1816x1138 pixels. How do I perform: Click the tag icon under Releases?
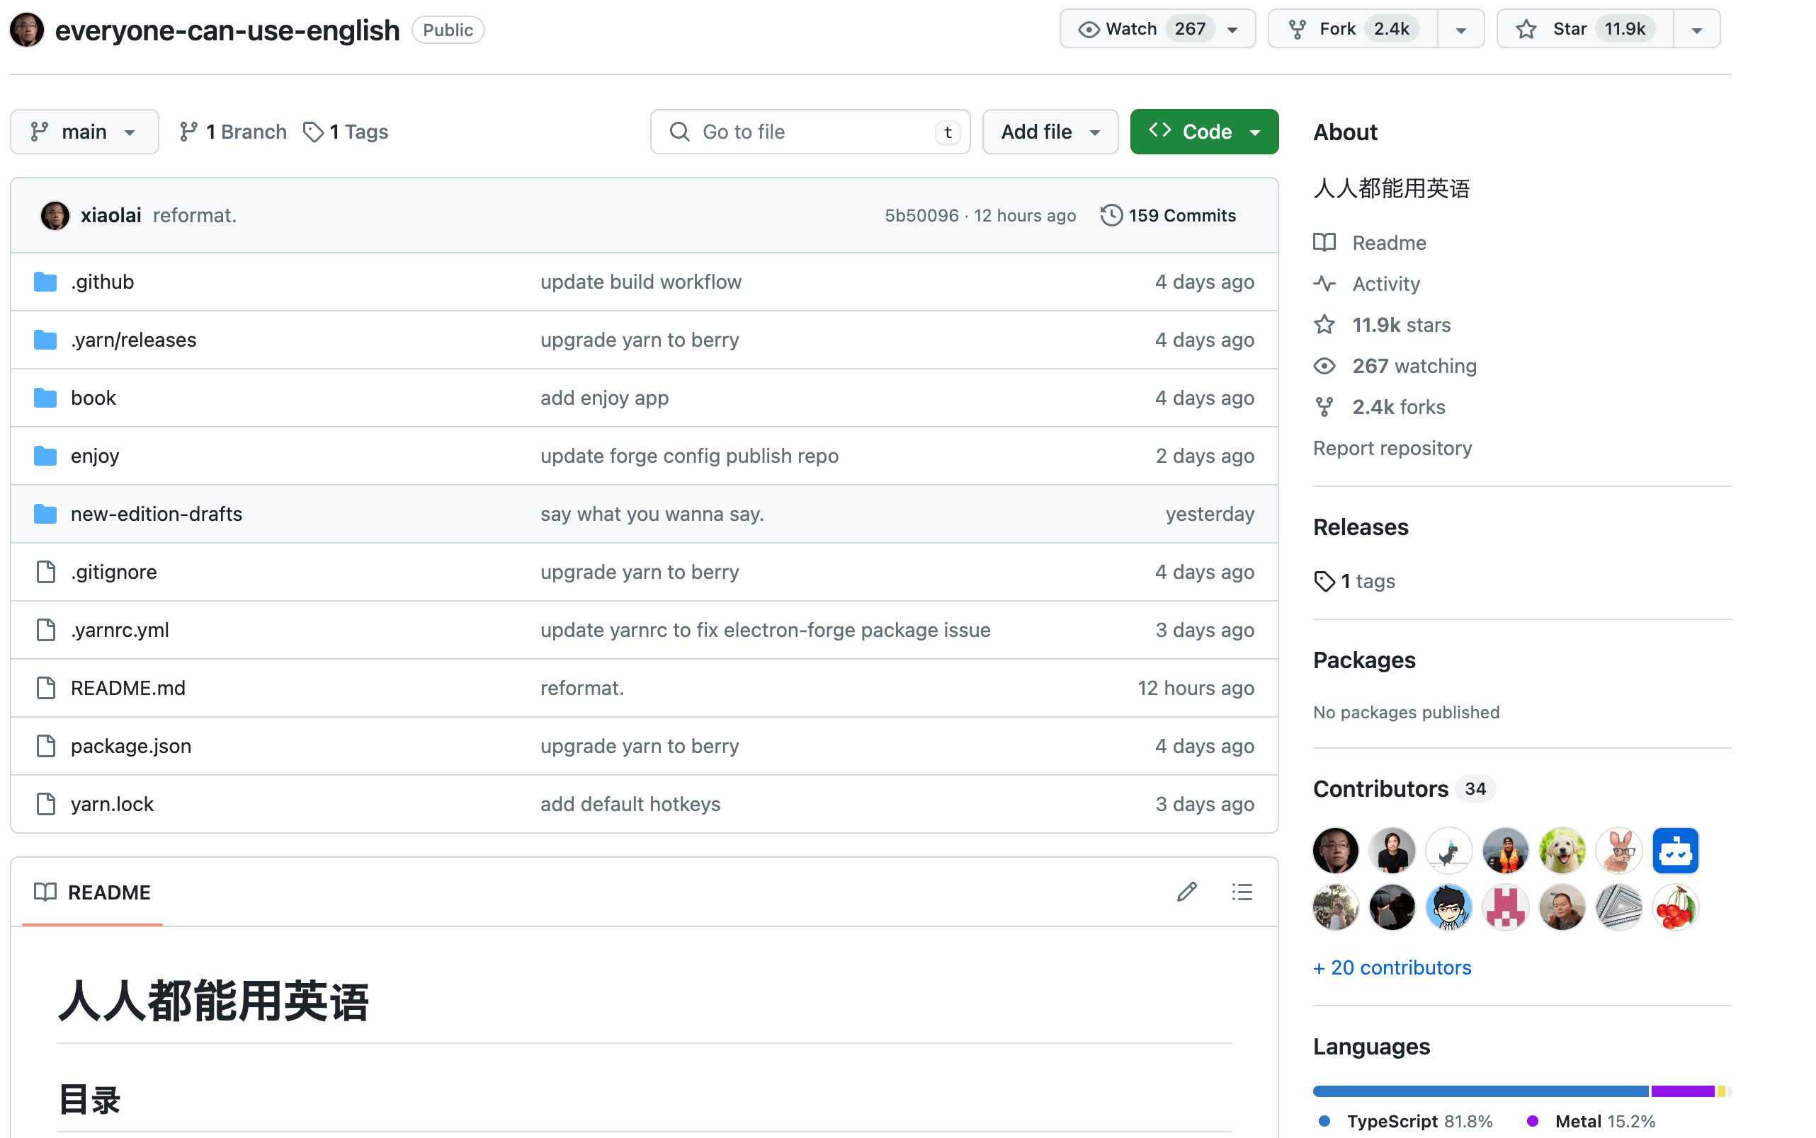pos(1324,582)
